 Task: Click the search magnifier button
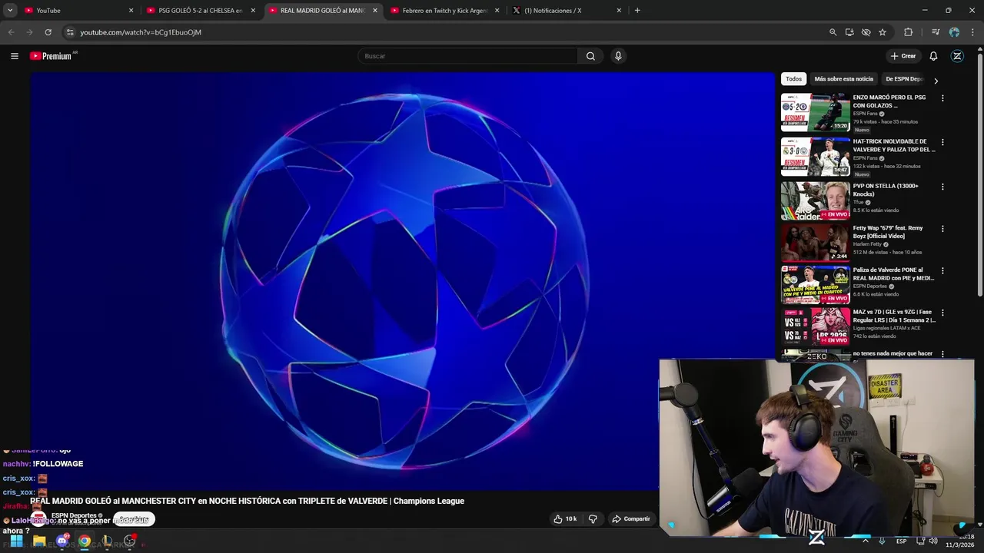[590, 56]
